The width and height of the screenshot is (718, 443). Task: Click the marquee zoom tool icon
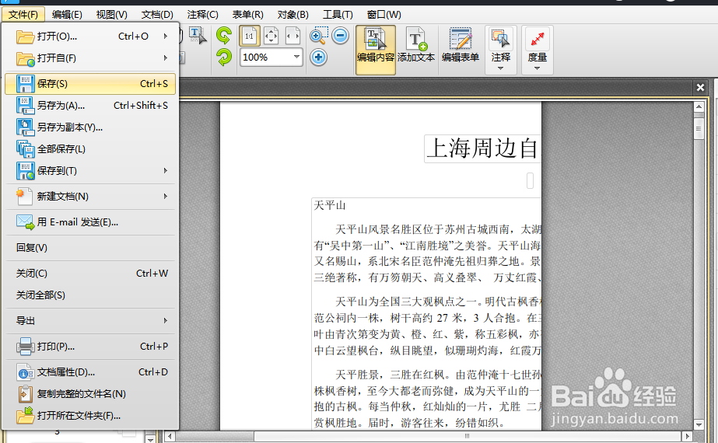[x=319, y=36]
